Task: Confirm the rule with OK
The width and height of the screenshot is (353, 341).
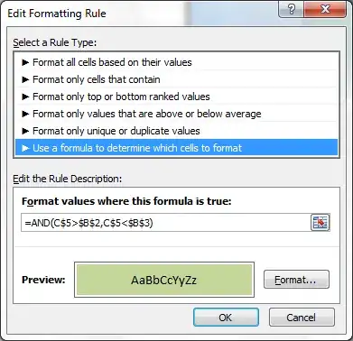Action: point(226,318)
